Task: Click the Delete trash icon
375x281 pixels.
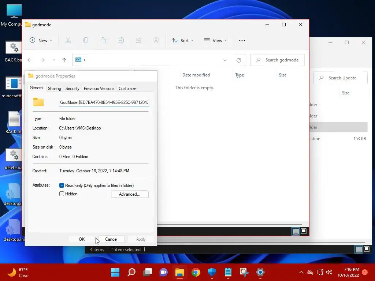Action: (x=156, y=40)
